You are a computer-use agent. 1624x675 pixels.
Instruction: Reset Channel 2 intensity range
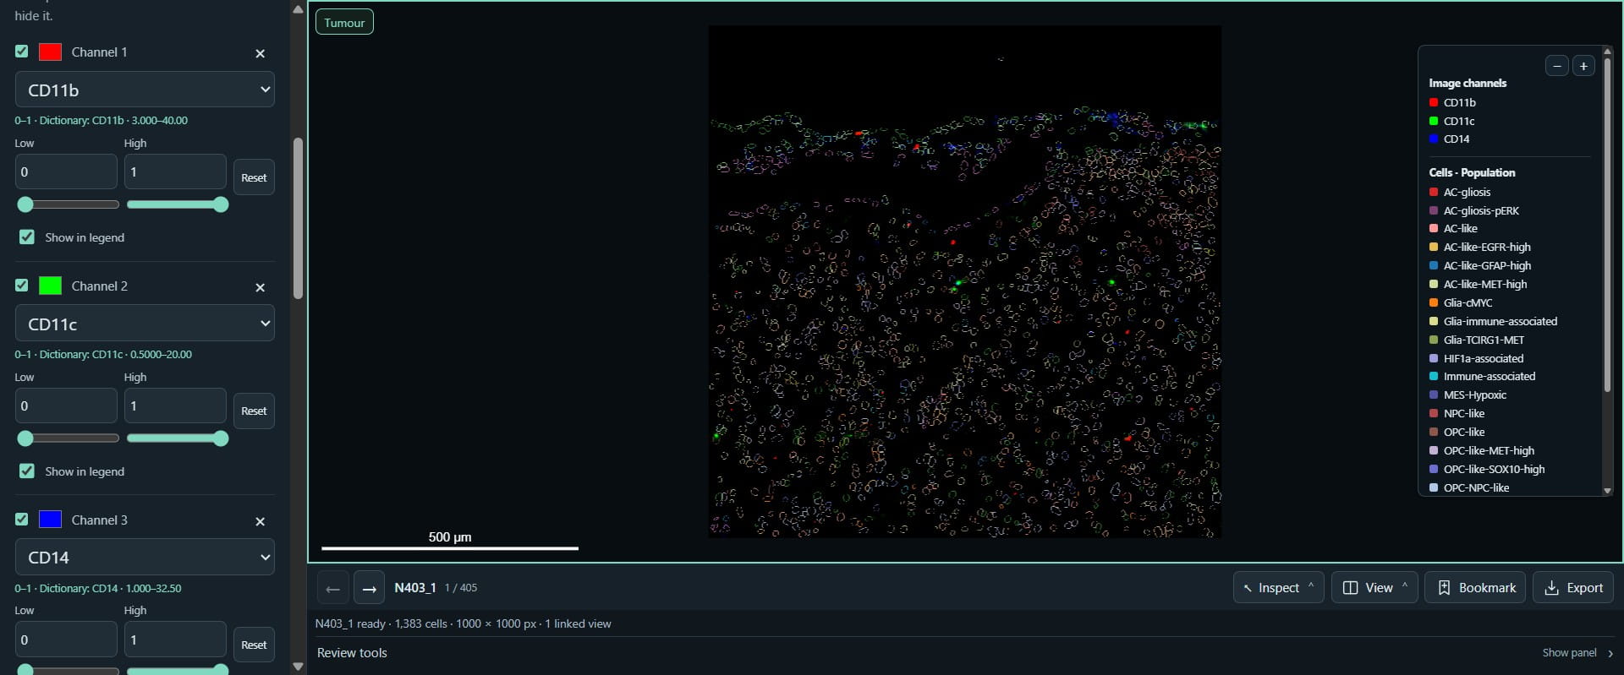click(x=254, y=411)
